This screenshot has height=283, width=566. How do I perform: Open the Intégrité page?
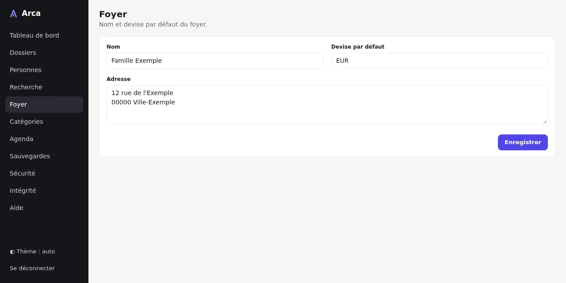pyautogui.click(x=44, y=191)
